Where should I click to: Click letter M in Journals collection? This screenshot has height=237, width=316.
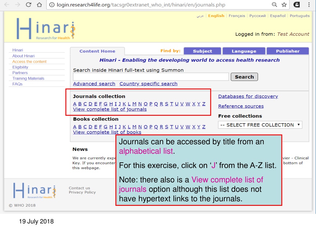tap(135, 104)
